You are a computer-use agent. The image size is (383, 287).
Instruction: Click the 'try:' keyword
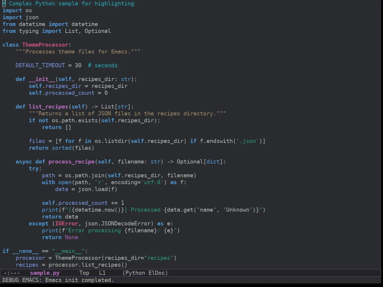(35, 169)
